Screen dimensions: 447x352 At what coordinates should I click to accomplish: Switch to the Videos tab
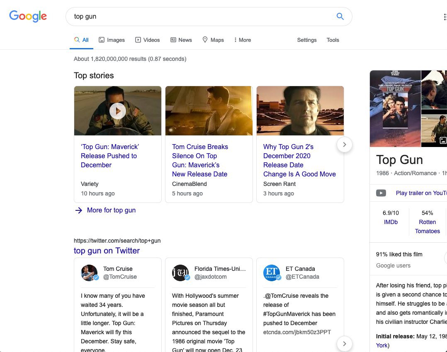pyautogui.click(x=147, y=40)
